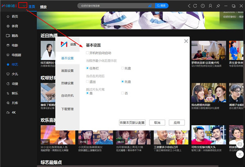The height and width of the screenshot is (167, 245).
Task: Select 画面设置 settings tab
Action: click(x=67, y=71)
